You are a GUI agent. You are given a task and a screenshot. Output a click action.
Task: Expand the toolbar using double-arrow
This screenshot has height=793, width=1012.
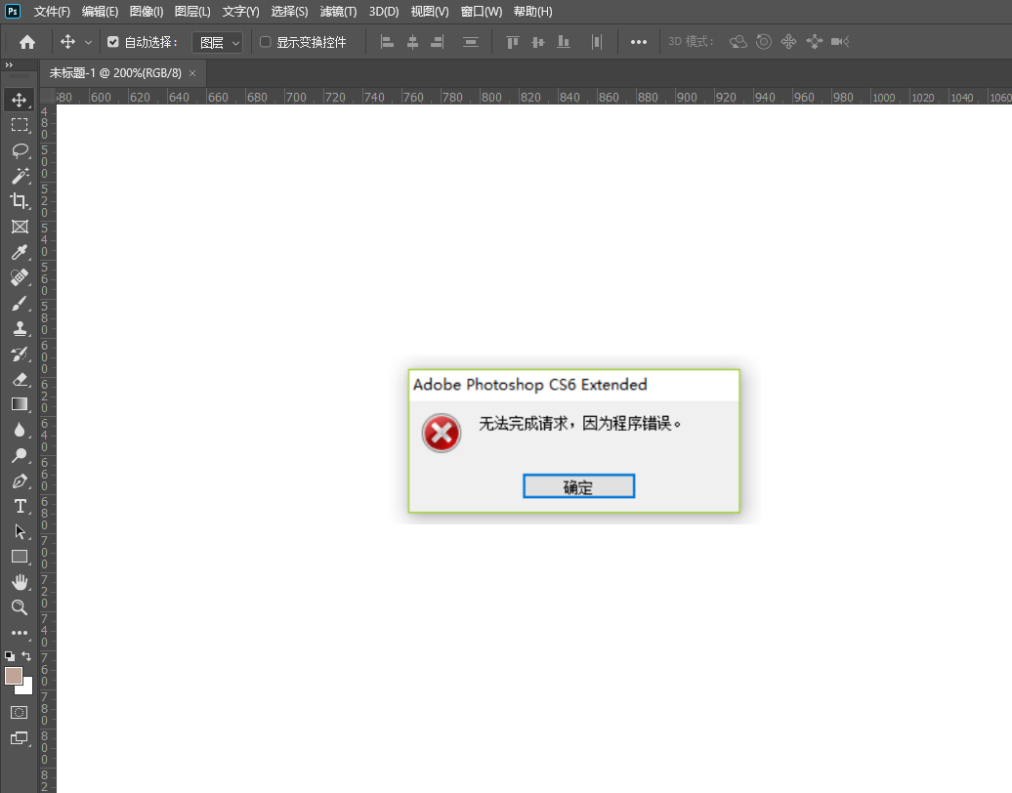[9, 65]
